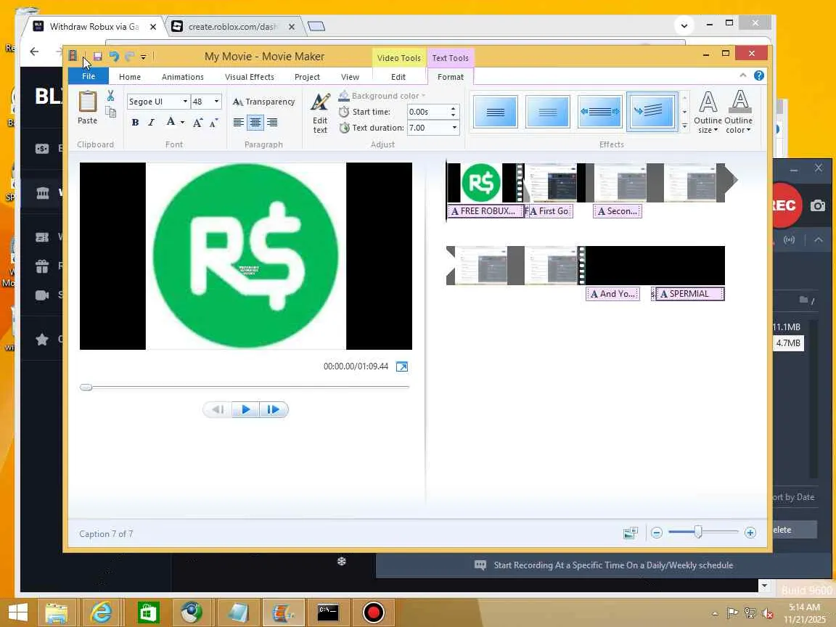
Task: Switch to the Project tab
Action: (x=307, y=77)
